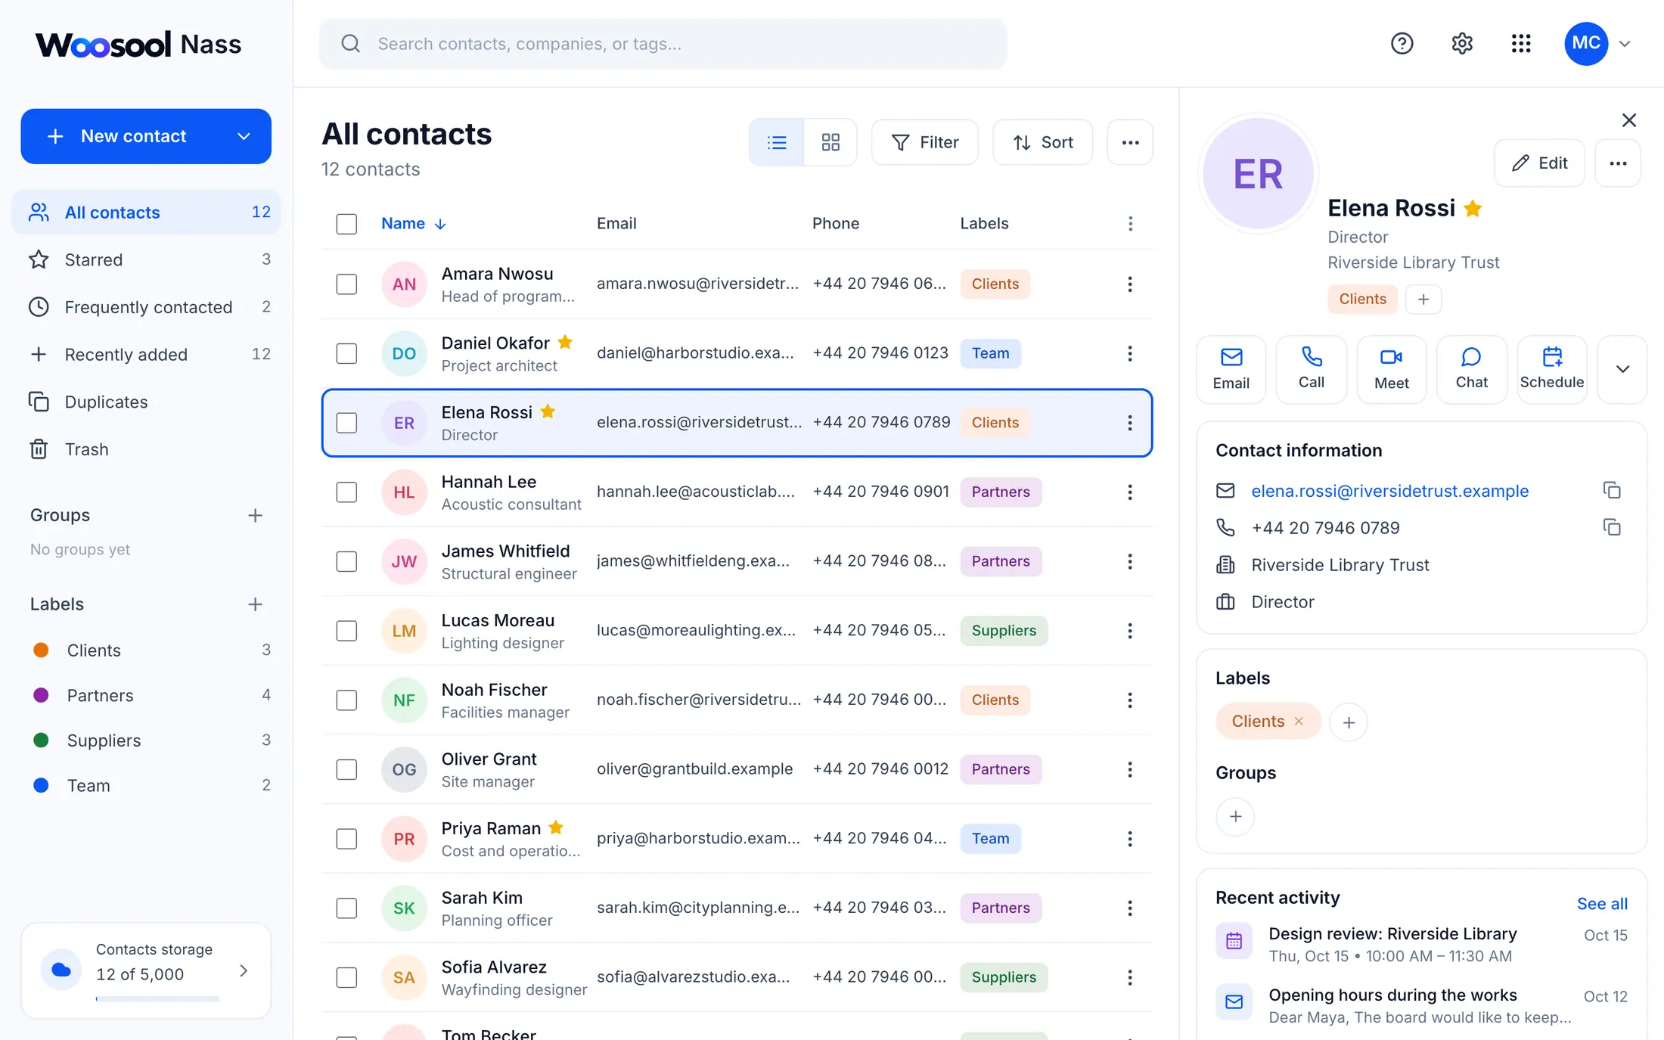The image size is (1664, 1040).
Task: Switch to list view layout
Action: [x=777, y=142]
